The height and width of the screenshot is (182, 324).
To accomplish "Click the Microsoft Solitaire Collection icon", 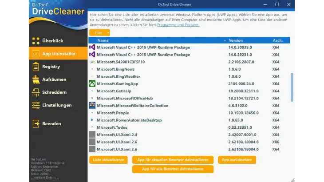I will 92,106.
